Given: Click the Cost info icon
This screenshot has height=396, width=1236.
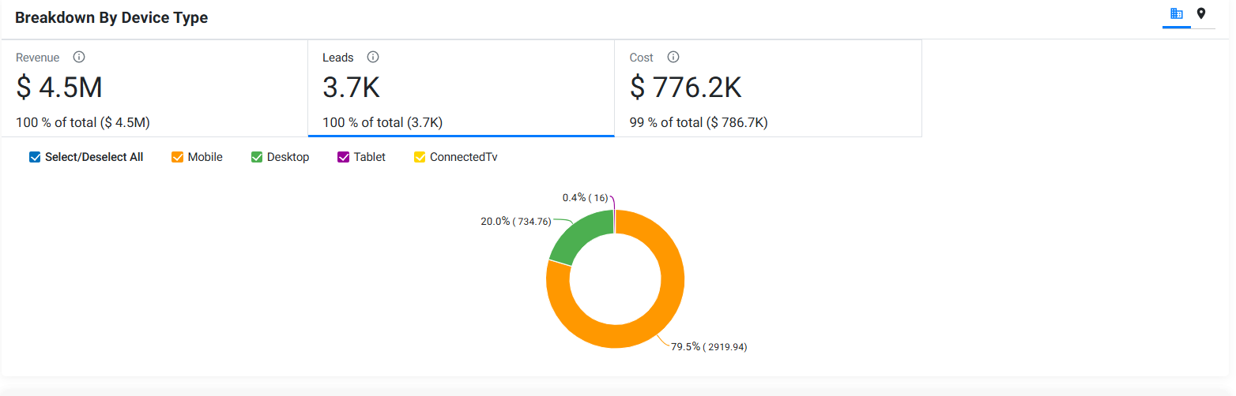Looking at the screenshot, I should click(673, 58).
